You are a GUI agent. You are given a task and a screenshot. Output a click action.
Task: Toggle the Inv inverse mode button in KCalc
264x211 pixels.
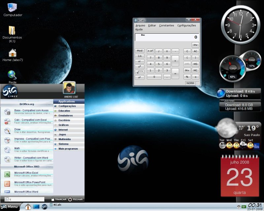click(x=195, y=45)
